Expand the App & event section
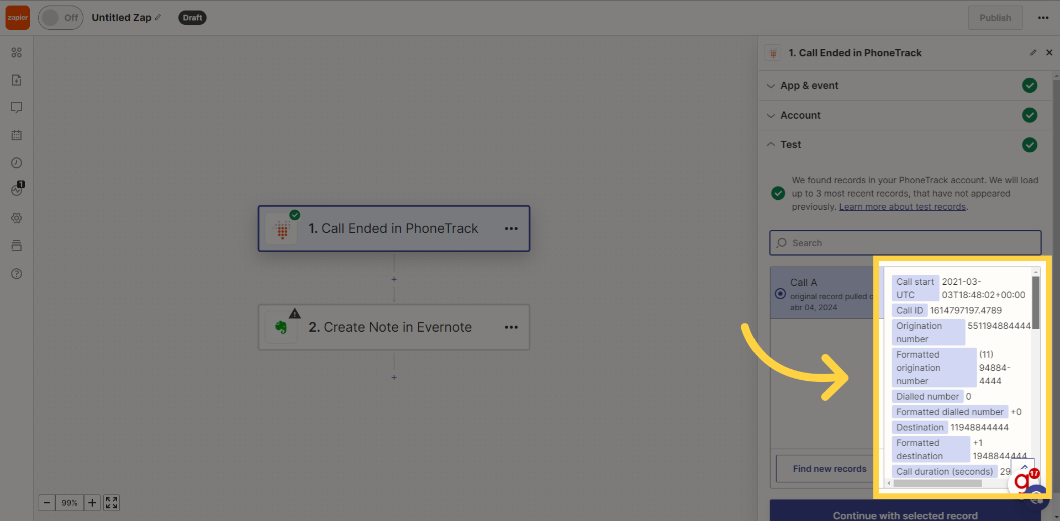This screenshot has width=1060, height=521. [x=905, y=86]
